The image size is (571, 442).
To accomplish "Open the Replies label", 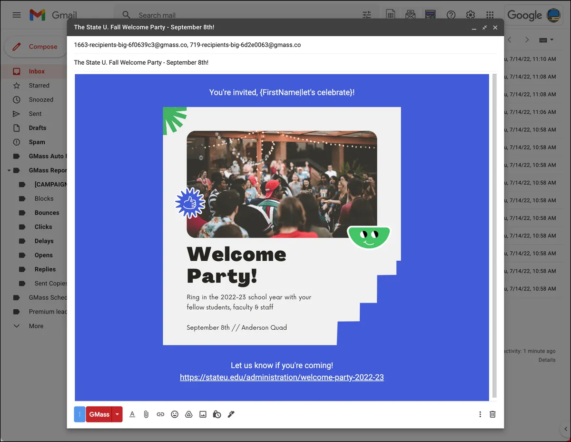I will [45, 269].
